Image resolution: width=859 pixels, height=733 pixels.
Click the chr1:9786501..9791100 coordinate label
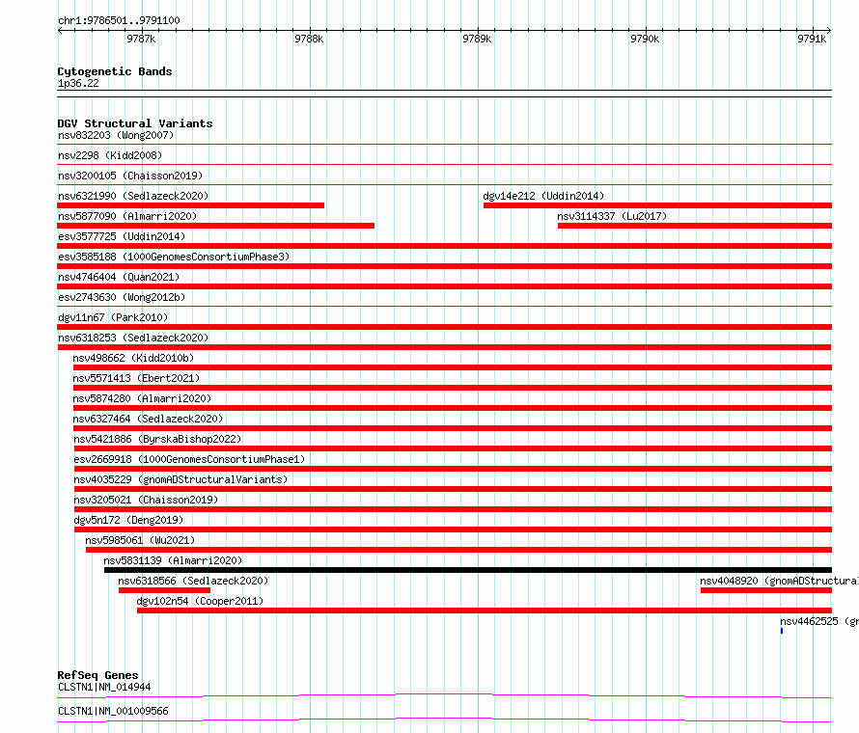pyautogui.click(x=119, y=20)
